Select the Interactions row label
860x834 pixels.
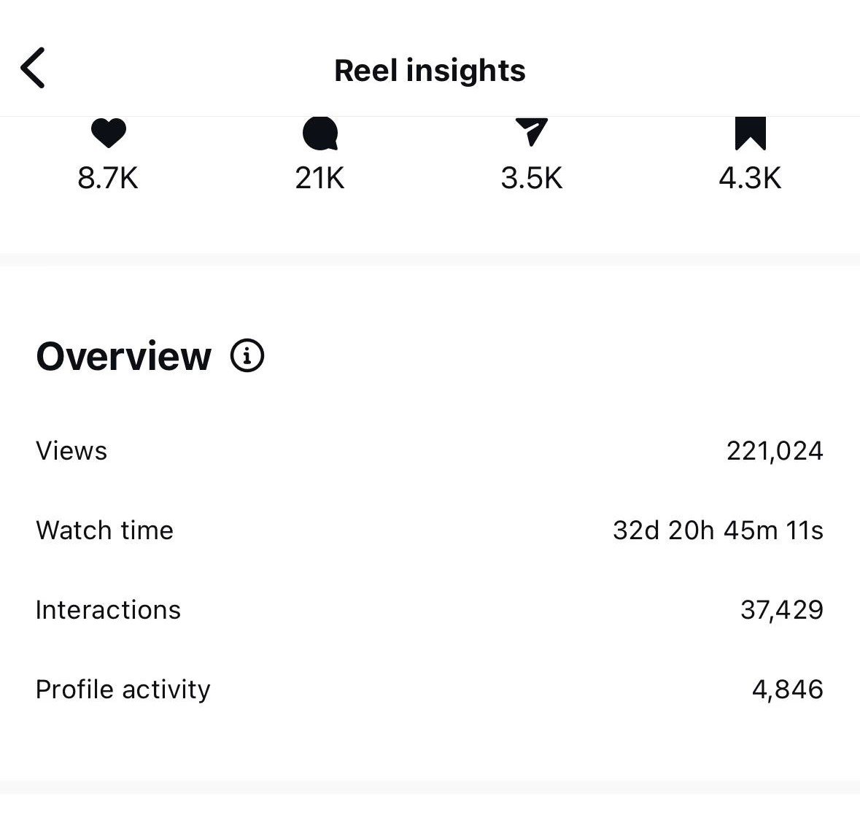[x=108, y=610]
